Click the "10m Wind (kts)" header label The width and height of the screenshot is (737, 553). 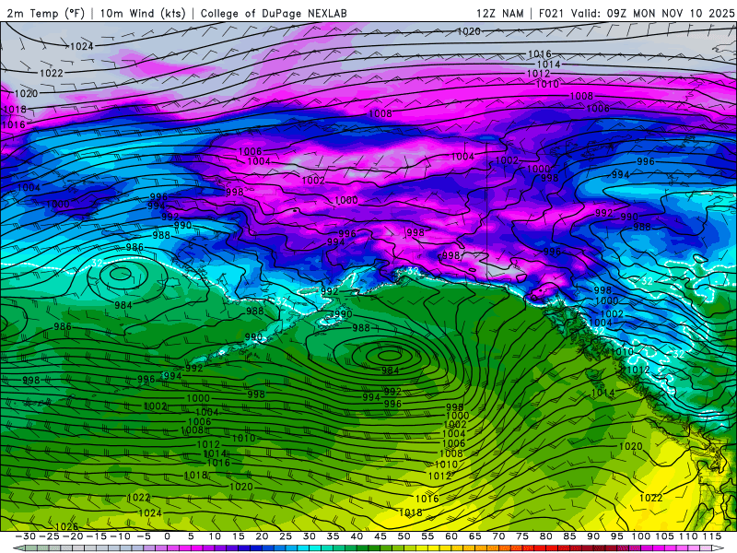[x=143, y=13]
